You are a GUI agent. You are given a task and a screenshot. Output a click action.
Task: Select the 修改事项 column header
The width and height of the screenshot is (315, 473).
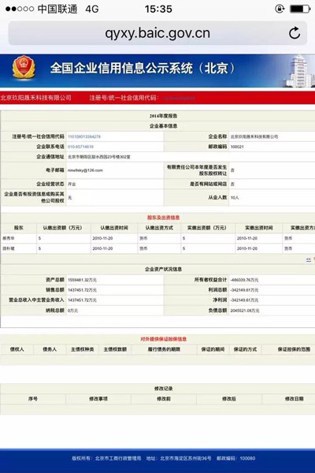(98, 399)
